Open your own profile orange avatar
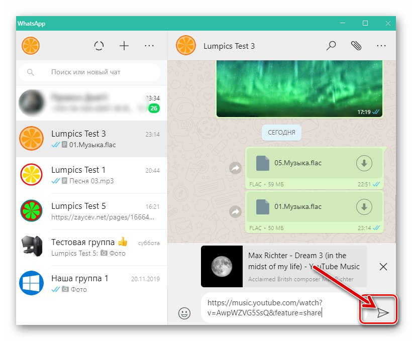This screenshot has height=341, width=412. click(x=31, y=46)
